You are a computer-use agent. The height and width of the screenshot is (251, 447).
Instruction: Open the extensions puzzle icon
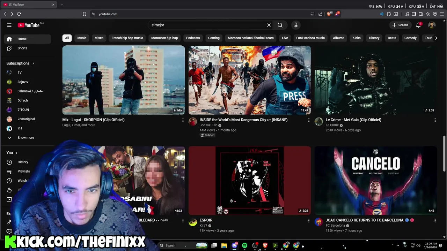(389, 14)
